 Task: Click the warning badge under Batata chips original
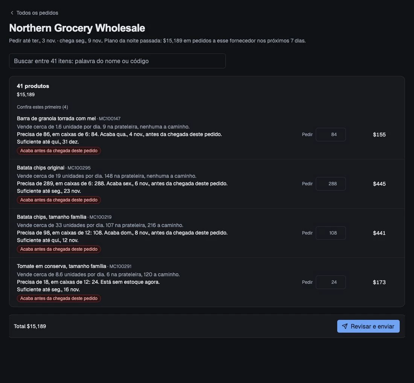click(59, 200)
